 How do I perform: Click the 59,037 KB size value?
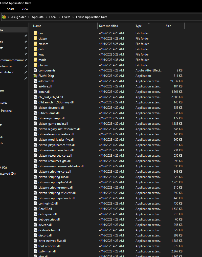click(176, 81)
